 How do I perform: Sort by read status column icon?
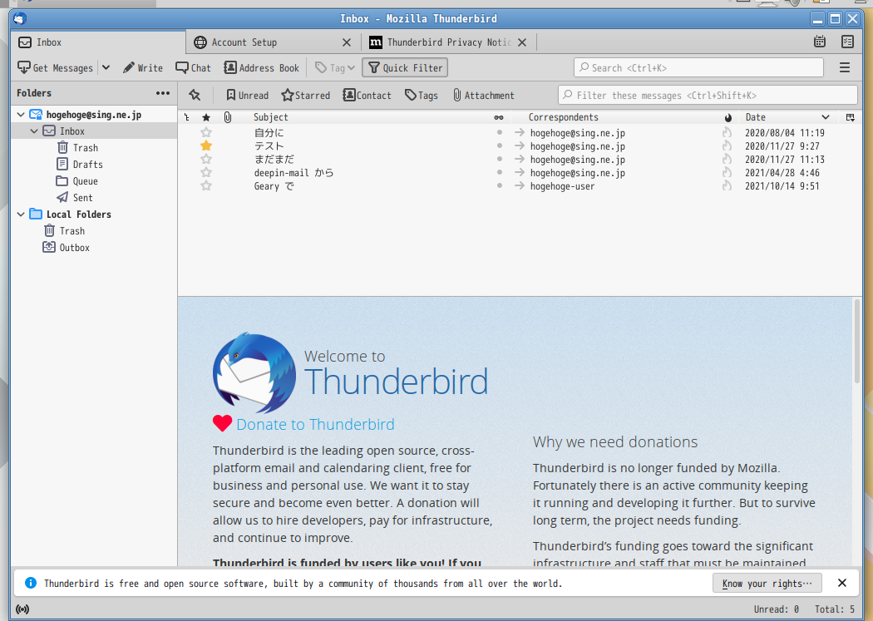499,117
